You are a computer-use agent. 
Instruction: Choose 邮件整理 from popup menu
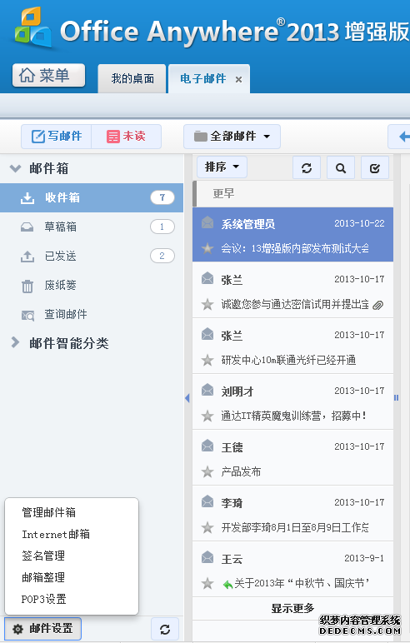point(43,577)
